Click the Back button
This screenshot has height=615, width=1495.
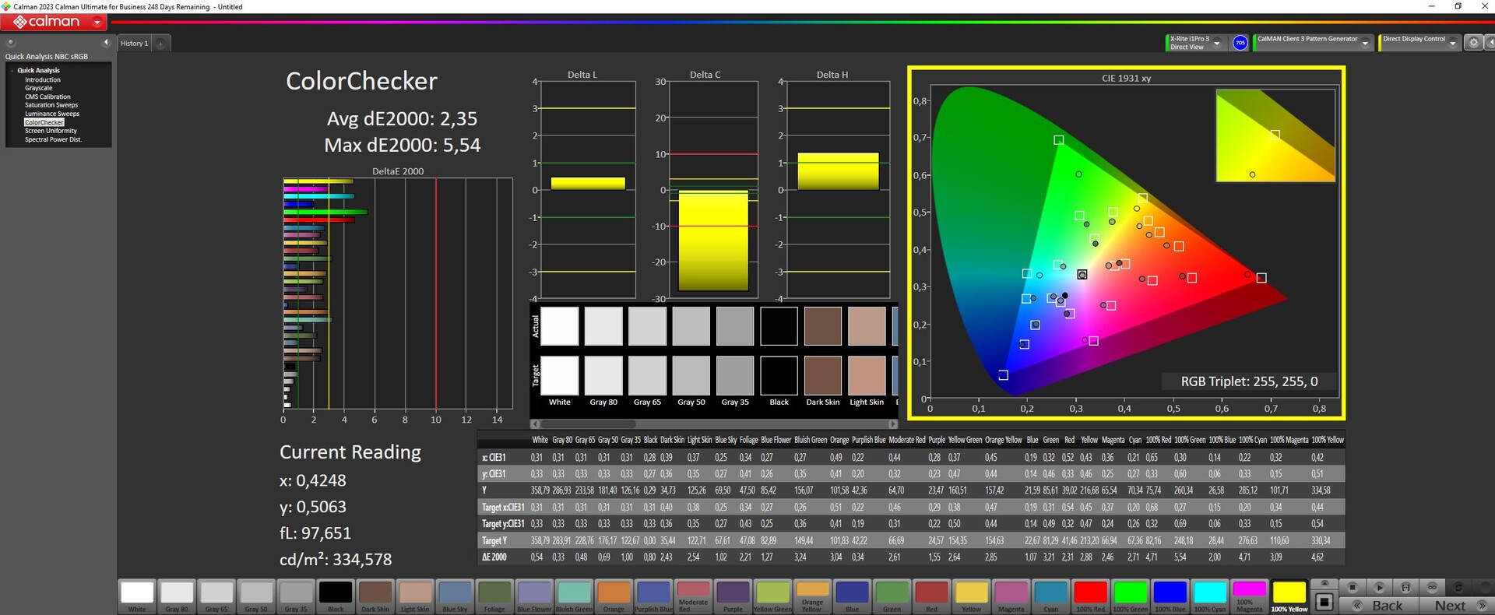point(1386,606)
